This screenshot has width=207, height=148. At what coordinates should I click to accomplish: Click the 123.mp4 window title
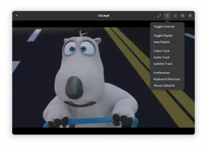tap(103, 16)
